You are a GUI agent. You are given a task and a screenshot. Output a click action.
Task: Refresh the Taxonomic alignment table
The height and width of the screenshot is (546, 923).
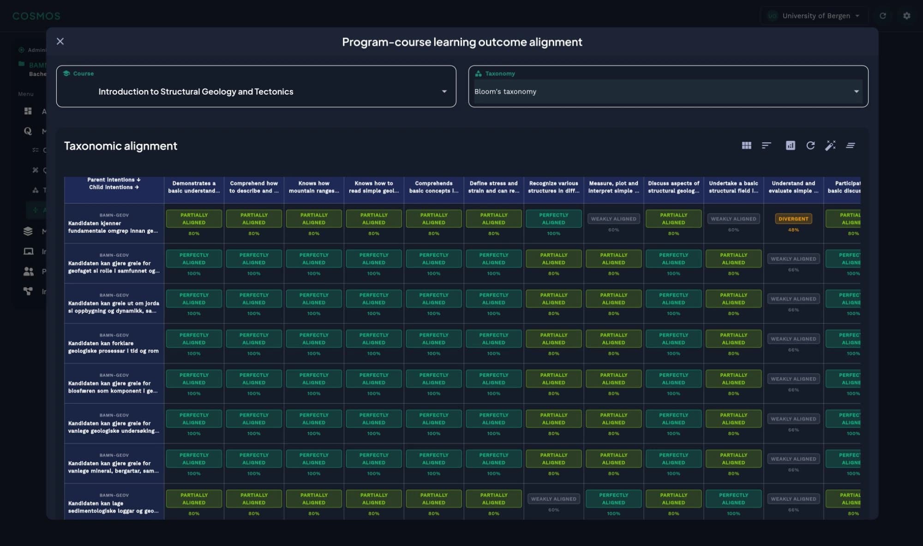click(810, 146)
